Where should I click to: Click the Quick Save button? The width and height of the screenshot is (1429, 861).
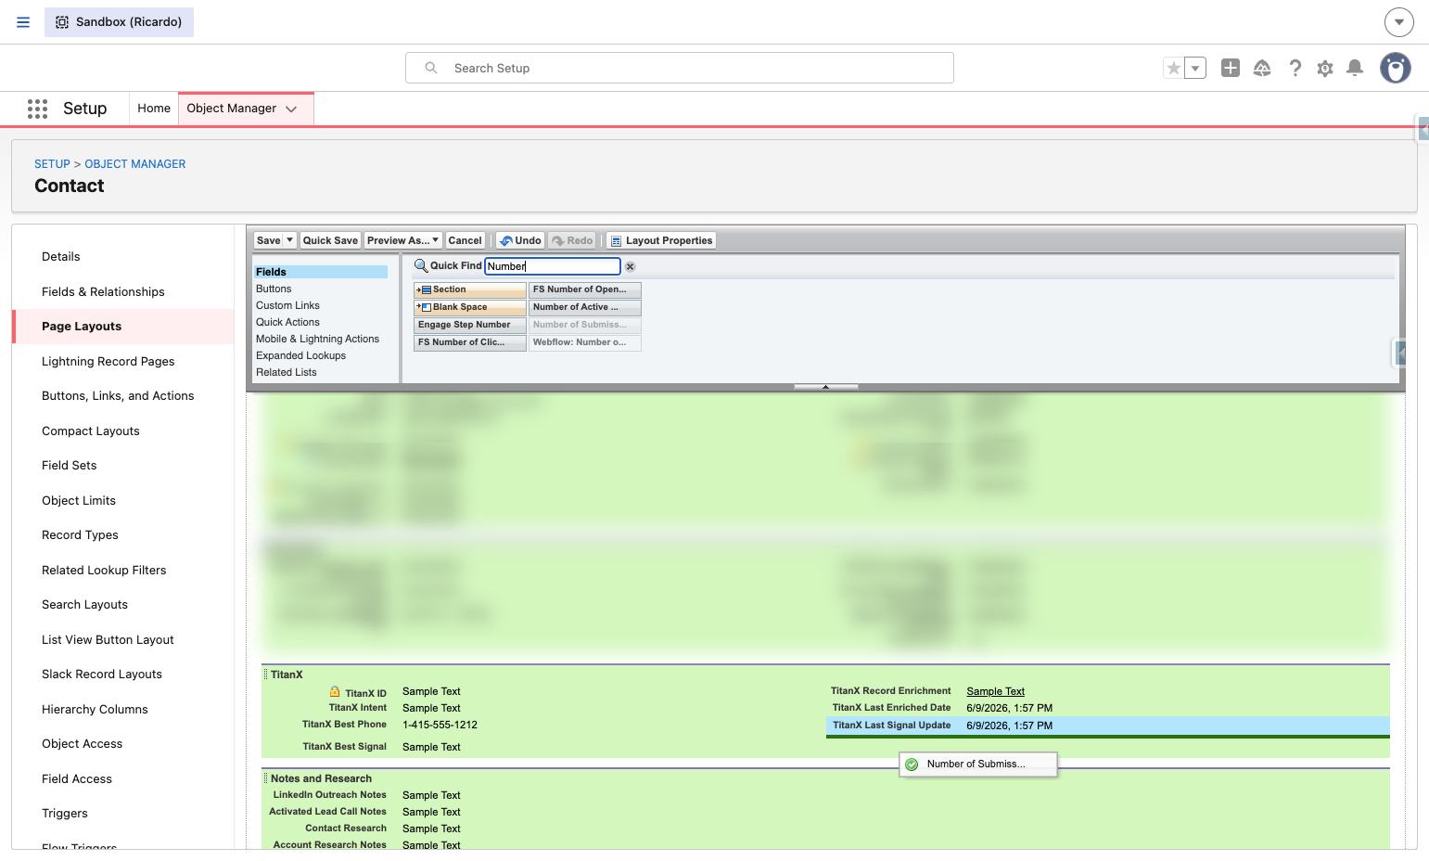click(x=330, y=240)
